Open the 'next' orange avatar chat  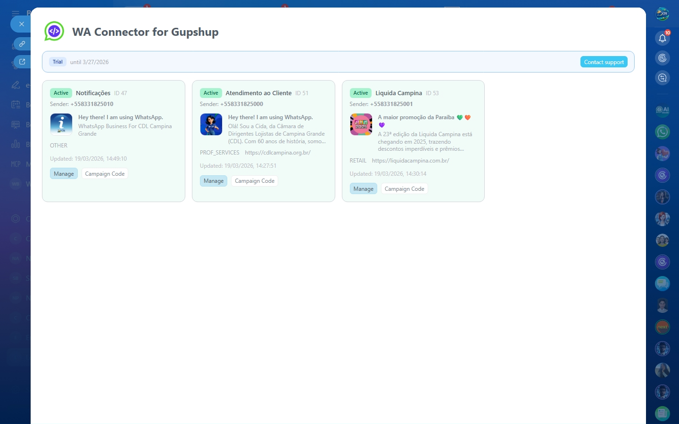point(662,327)
